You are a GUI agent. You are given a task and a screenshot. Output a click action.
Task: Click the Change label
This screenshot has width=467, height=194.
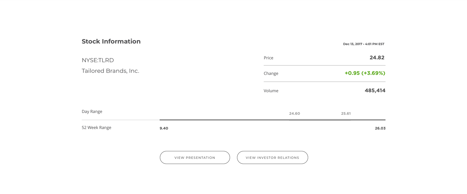click(271, 74)
